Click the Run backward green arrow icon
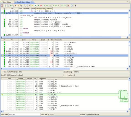Image resolution: width=131 pixels, height=117 pixels. [35, 6]
